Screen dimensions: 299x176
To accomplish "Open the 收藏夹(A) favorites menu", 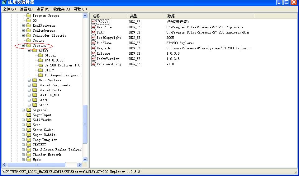I will [x=61, y=9].
